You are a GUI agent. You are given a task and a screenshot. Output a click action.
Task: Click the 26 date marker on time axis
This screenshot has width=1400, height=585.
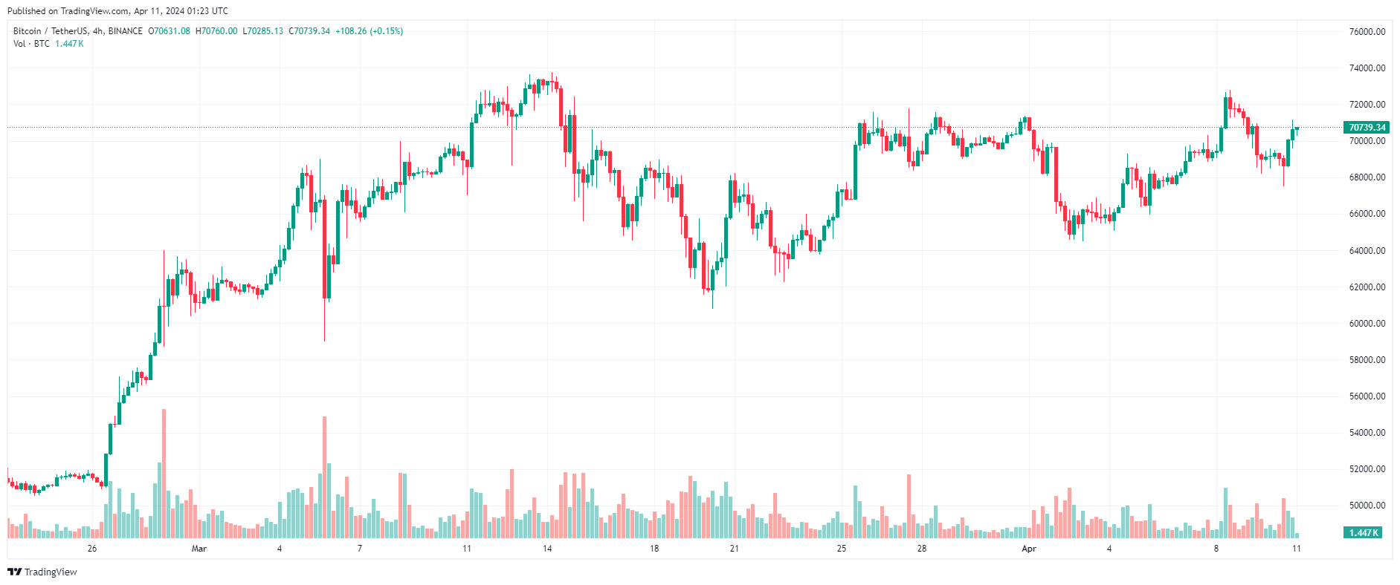point(92,549)
